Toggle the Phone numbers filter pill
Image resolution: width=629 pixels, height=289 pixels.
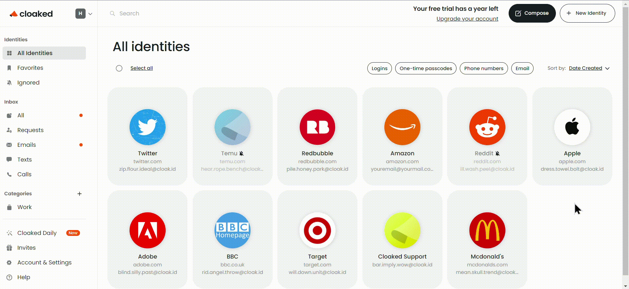click(484, 68)
